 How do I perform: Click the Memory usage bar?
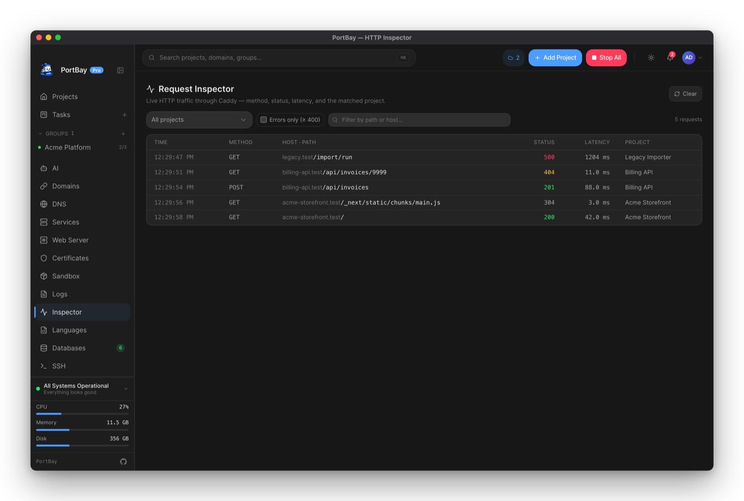pyautogui.click(x=82, y=430)
